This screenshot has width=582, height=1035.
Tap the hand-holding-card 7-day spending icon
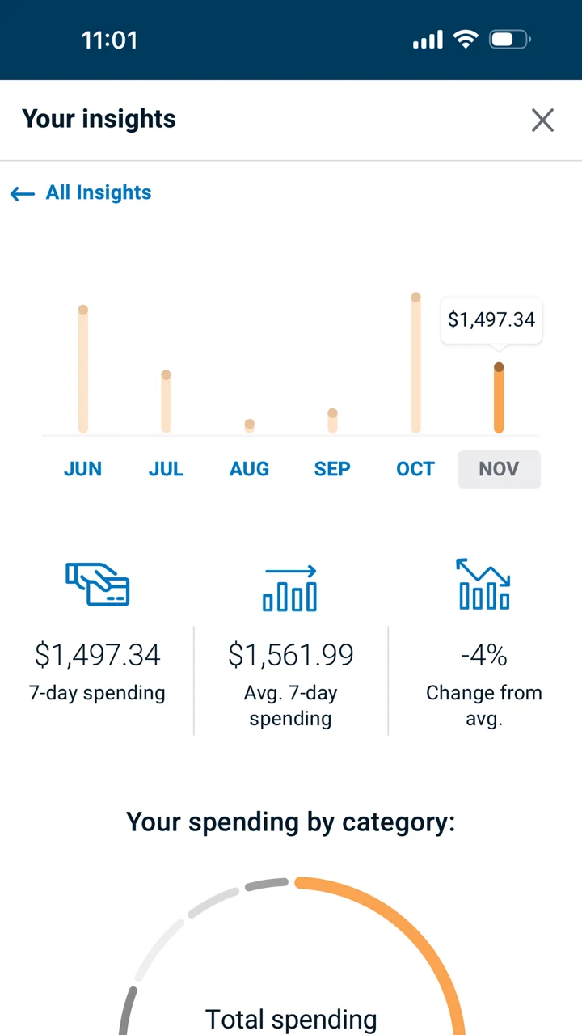[x=98, y=585]
